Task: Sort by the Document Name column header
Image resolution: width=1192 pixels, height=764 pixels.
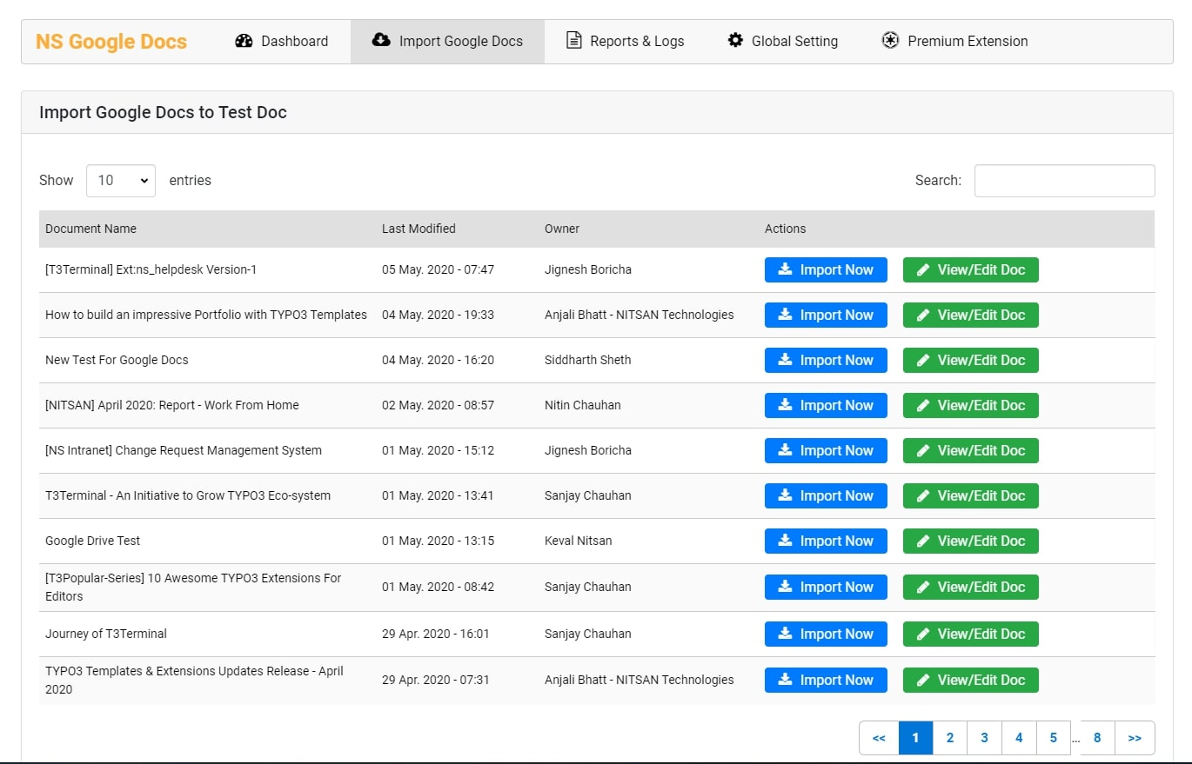Action: point(90,229)
